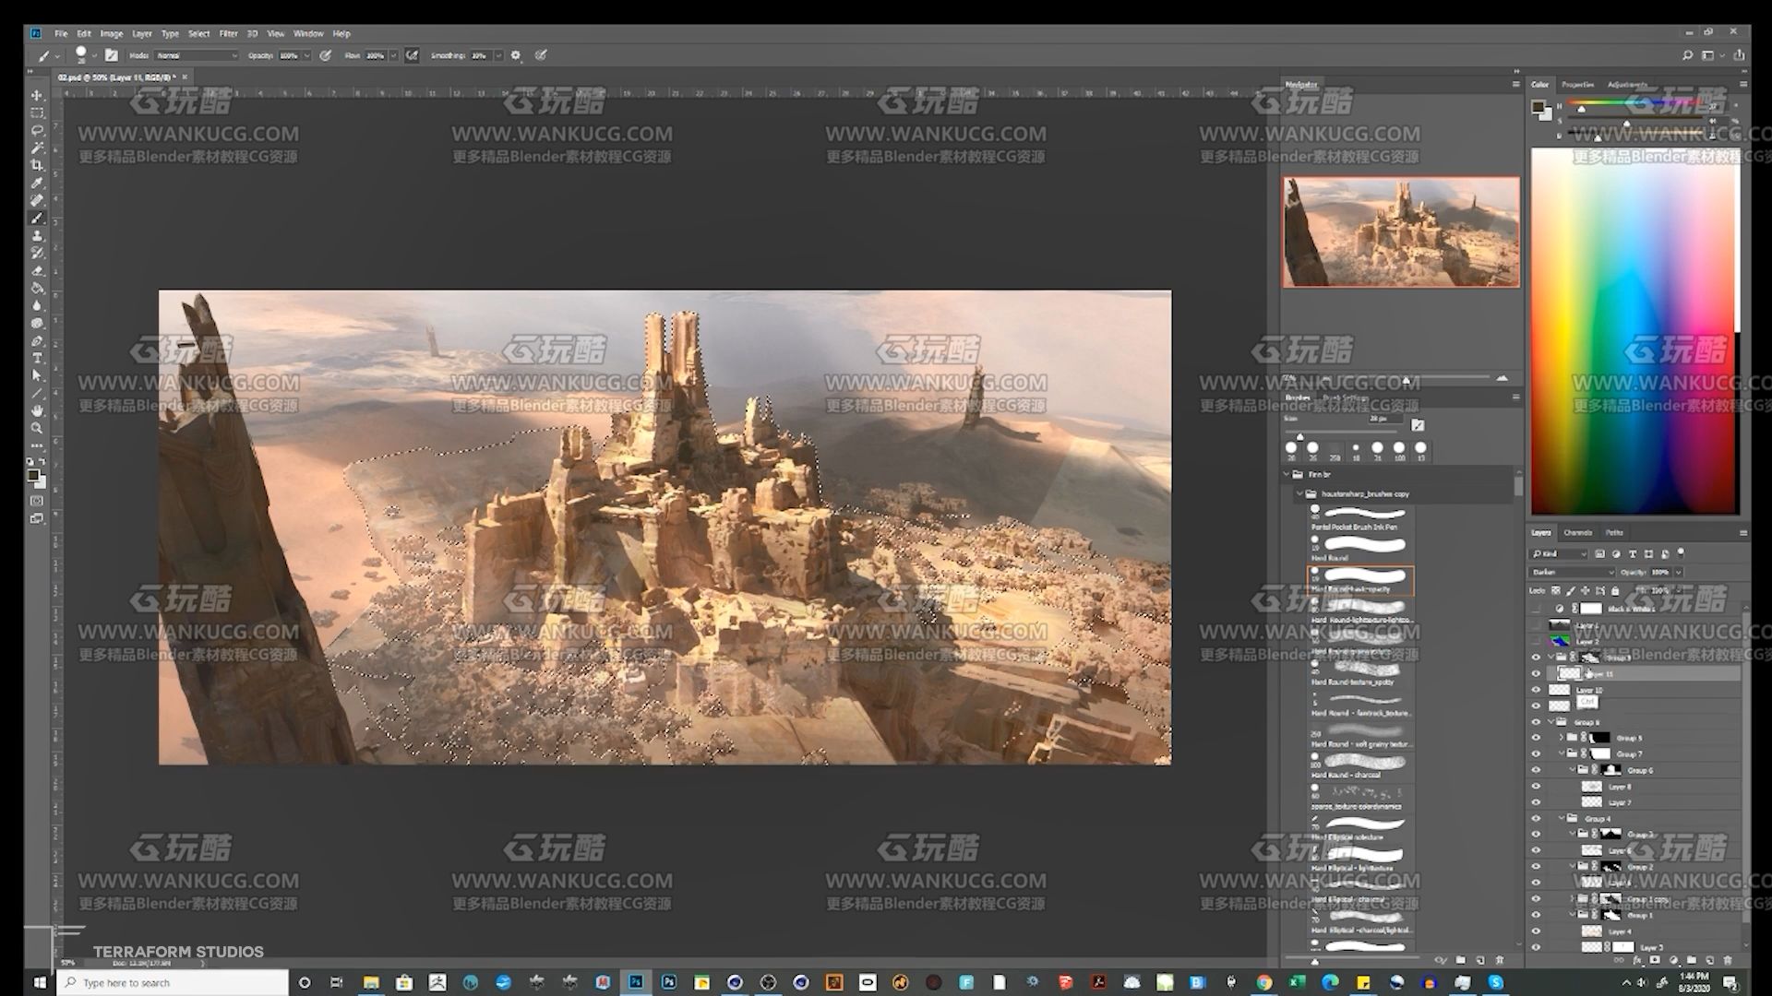
Task: Hide the Layer 4 layer
Action: (x=1536, y=931)
